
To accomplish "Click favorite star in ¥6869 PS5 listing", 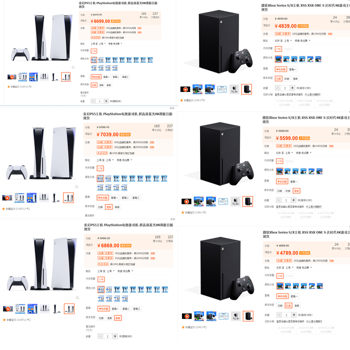I will point(4,320).
